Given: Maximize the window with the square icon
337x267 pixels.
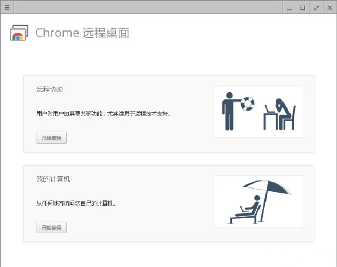Looking at the screenshot, I should tap(303, 8).
